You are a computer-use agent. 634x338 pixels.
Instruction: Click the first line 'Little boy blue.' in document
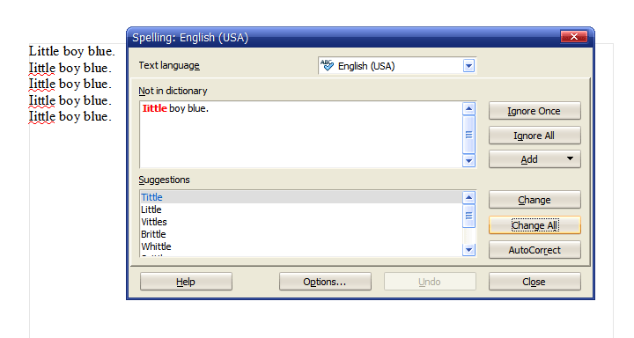point(72,51)
